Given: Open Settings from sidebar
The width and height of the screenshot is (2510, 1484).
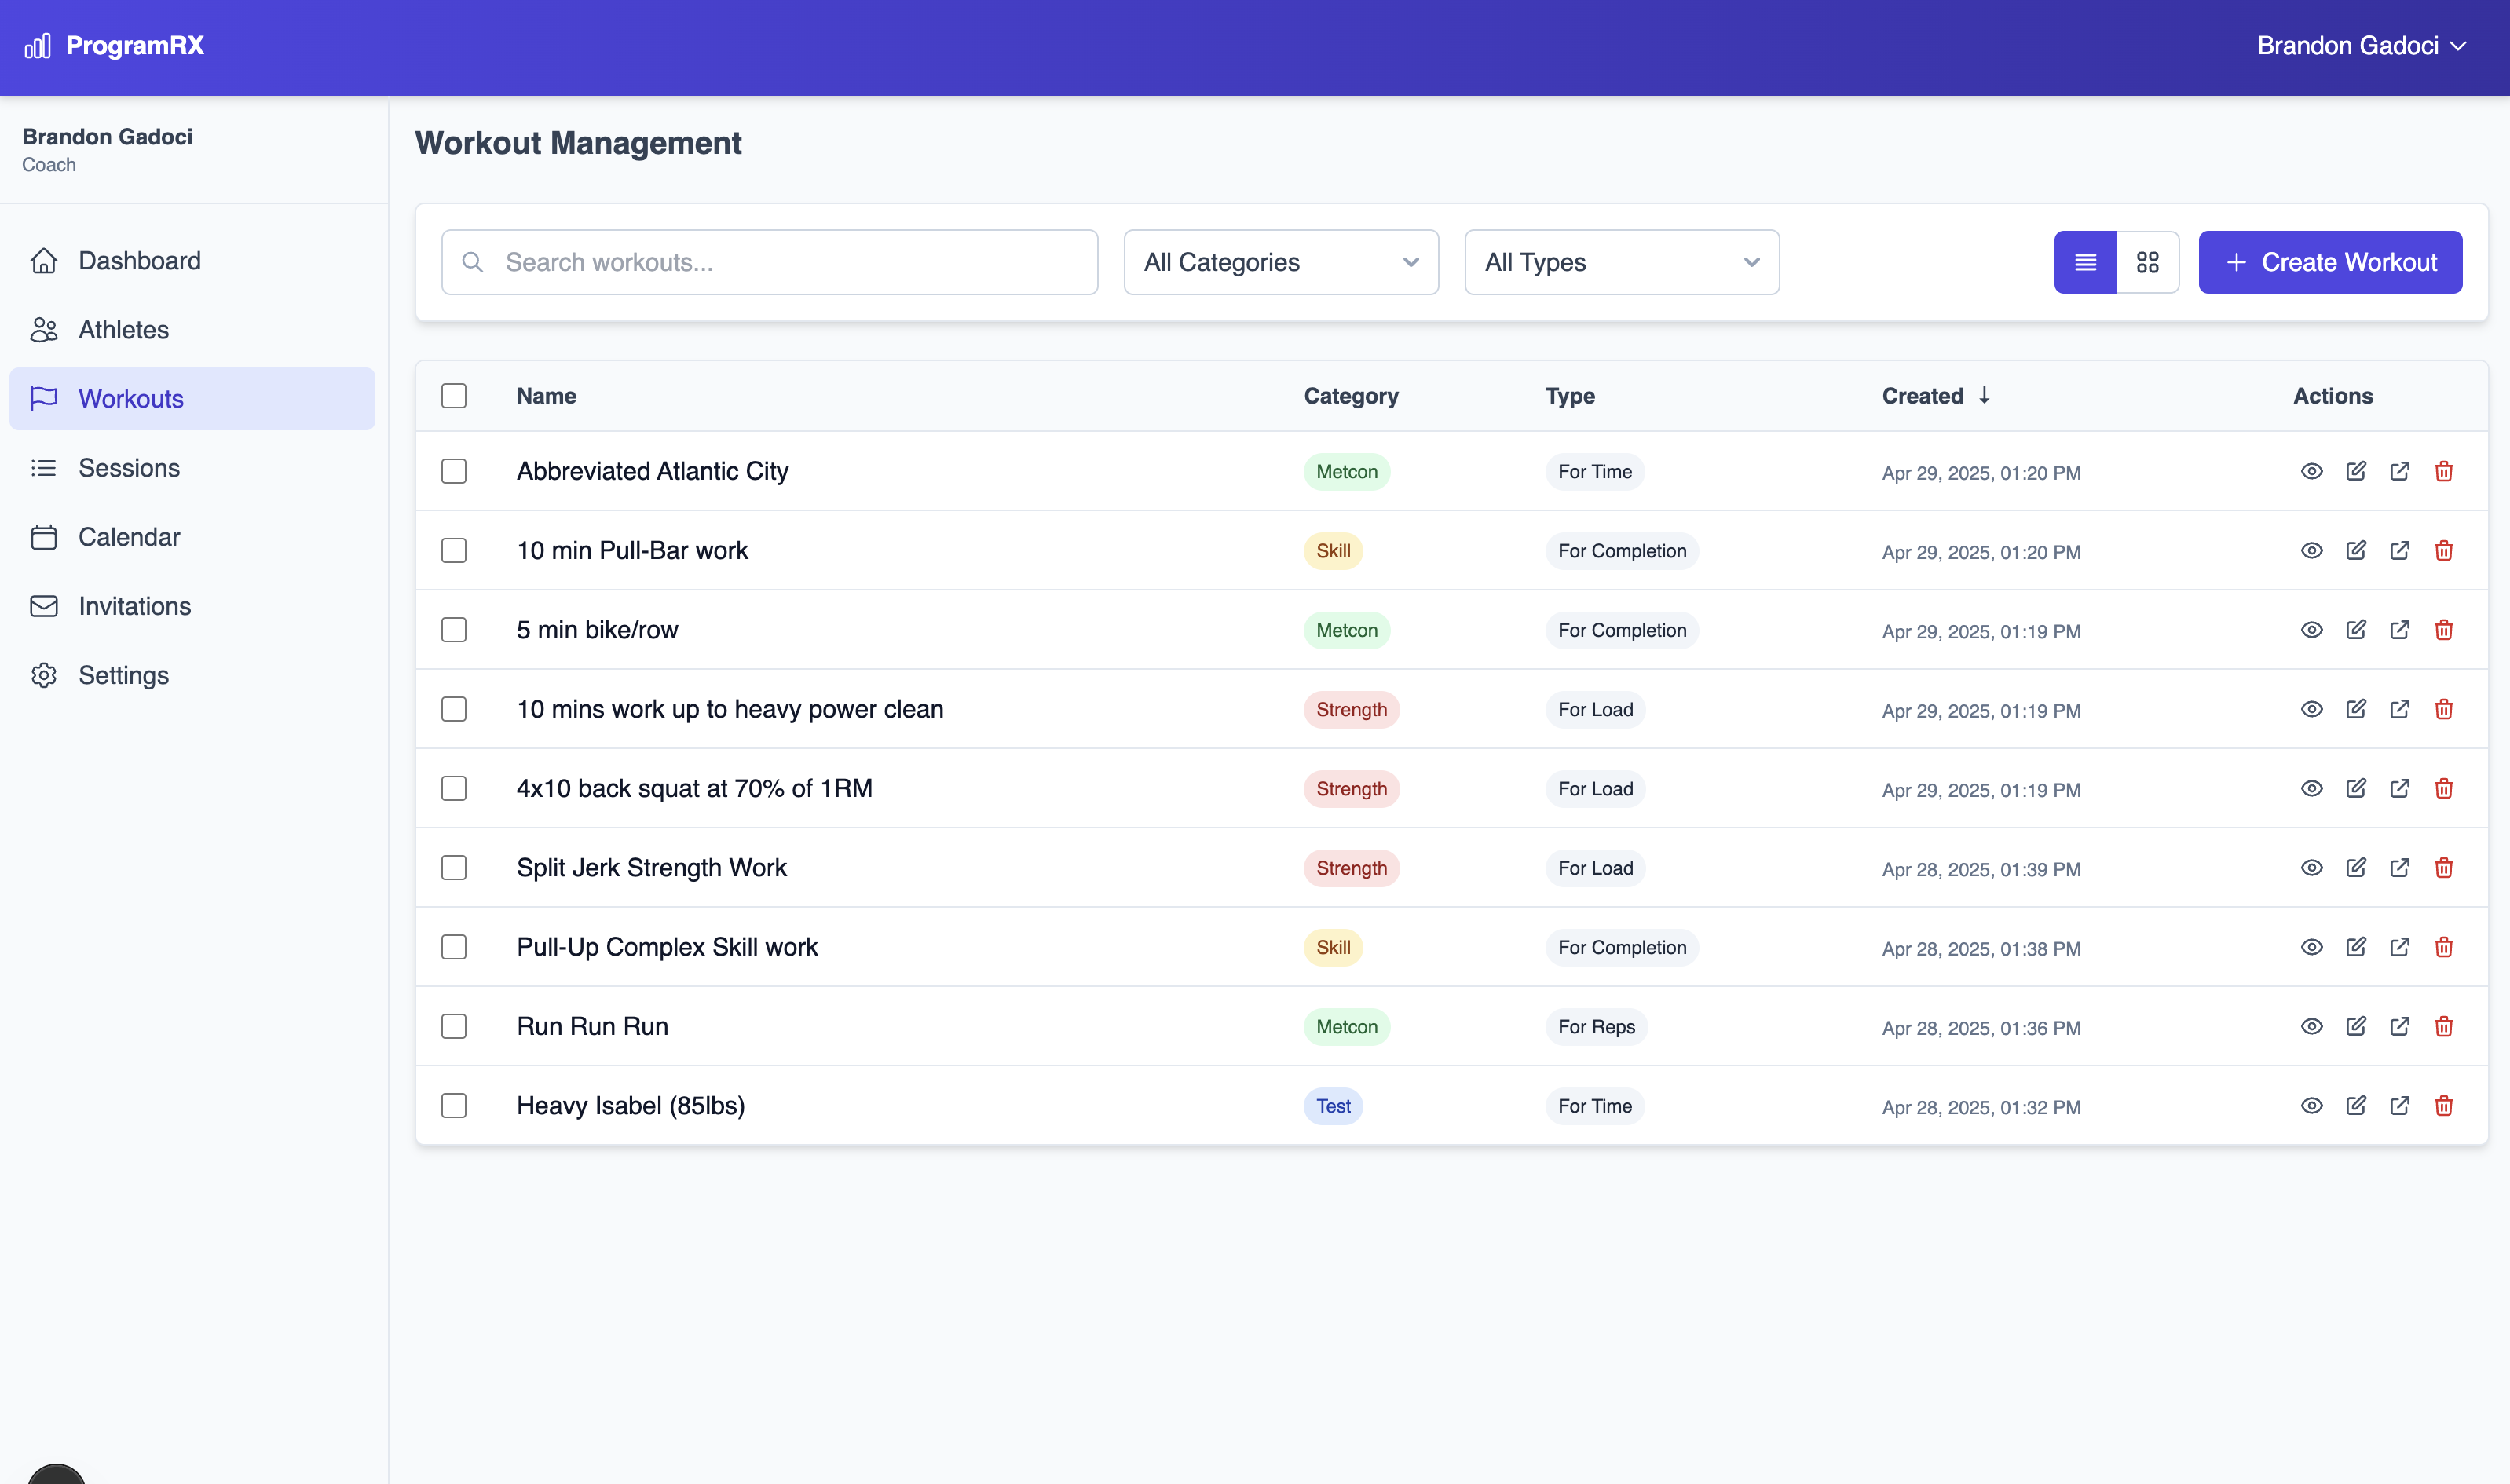Looking at the screenshot, I should (192, 675).
